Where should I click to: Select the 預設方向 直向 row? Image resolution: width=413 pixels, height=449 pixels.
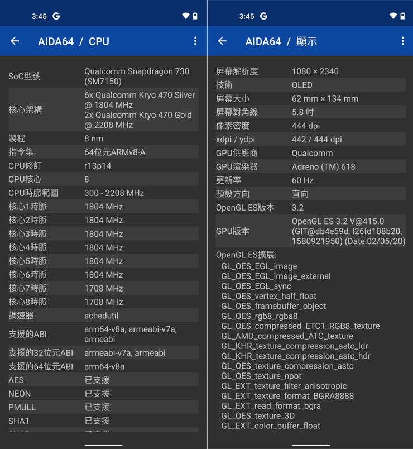[311, 194]
